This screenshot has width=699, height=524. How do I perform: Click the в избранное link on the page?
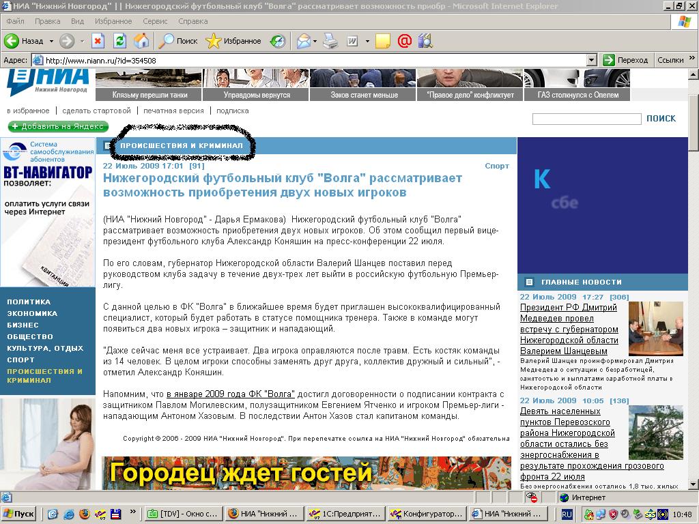pos(28,111)
